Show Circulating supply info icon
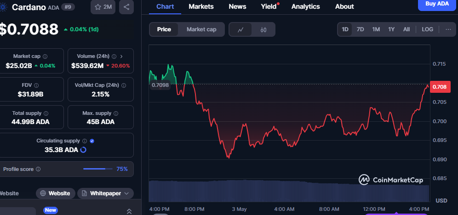Viewport: 458px width, 215px height. tap(85, 141)
